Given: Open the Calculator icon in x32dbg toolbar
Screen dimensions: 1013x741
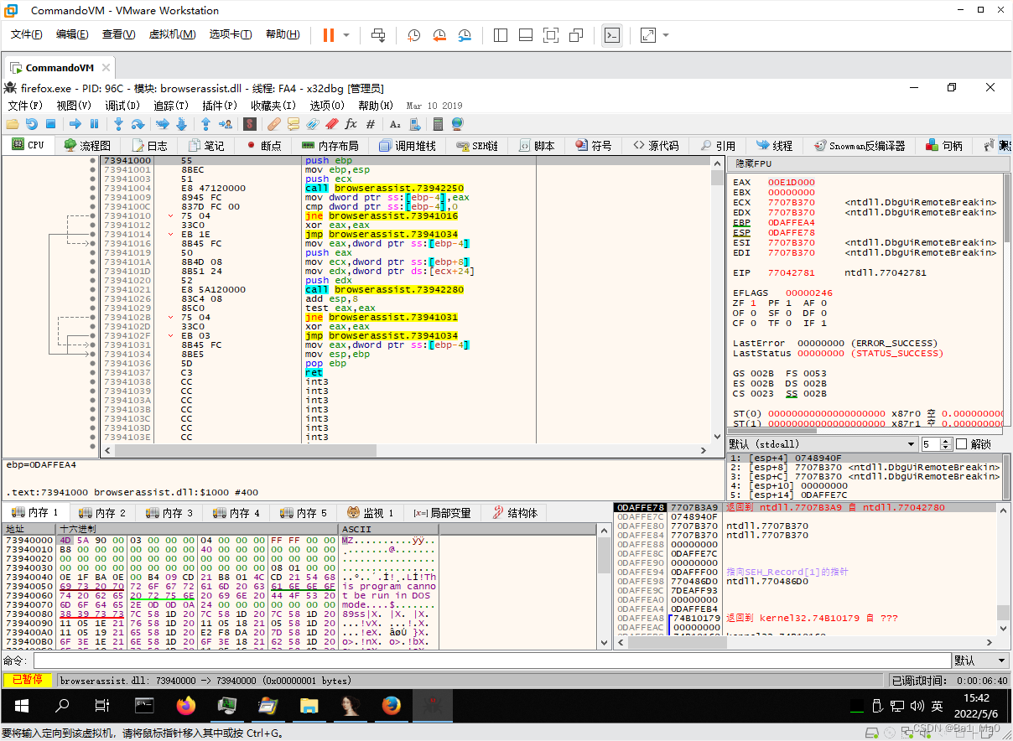Looking at the screenshot, I should [438, 124].
